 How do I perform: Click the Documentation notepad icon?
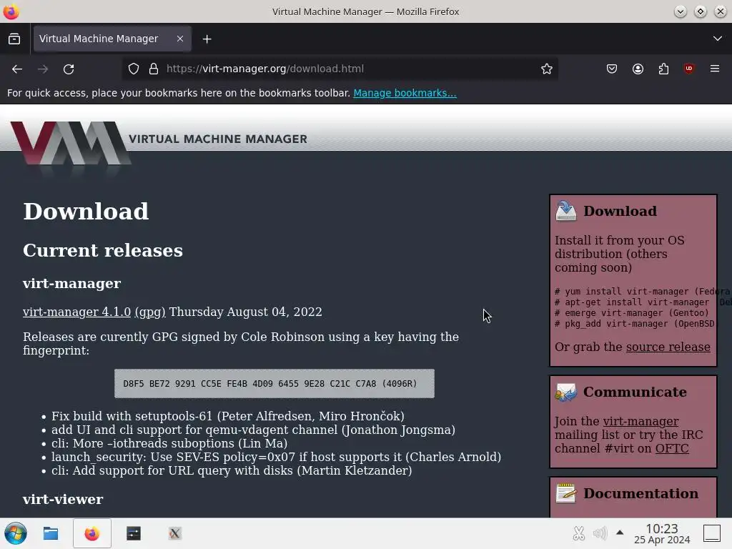pos(566,493)
